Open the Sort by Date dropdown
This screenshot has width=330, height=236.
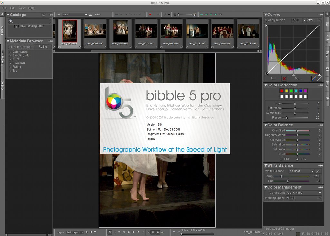point(75,15)
